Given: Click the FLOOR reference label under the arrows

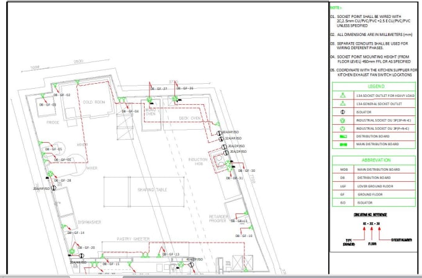Looking at the screenshot, I should coord(372,244).
